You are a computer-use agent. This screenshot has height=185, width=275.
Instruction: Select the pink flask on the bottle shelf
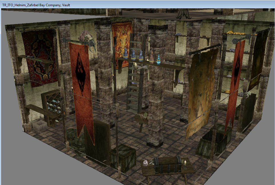pos(152,57)
